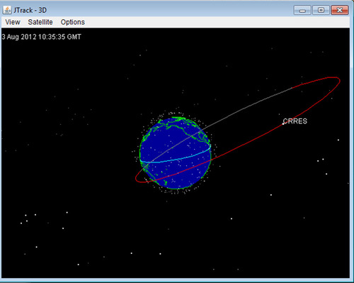Screen dimensions: 354x283
Task: Click the Java icon in title bar
Action: pyautogui.click(x=7, y=10)
